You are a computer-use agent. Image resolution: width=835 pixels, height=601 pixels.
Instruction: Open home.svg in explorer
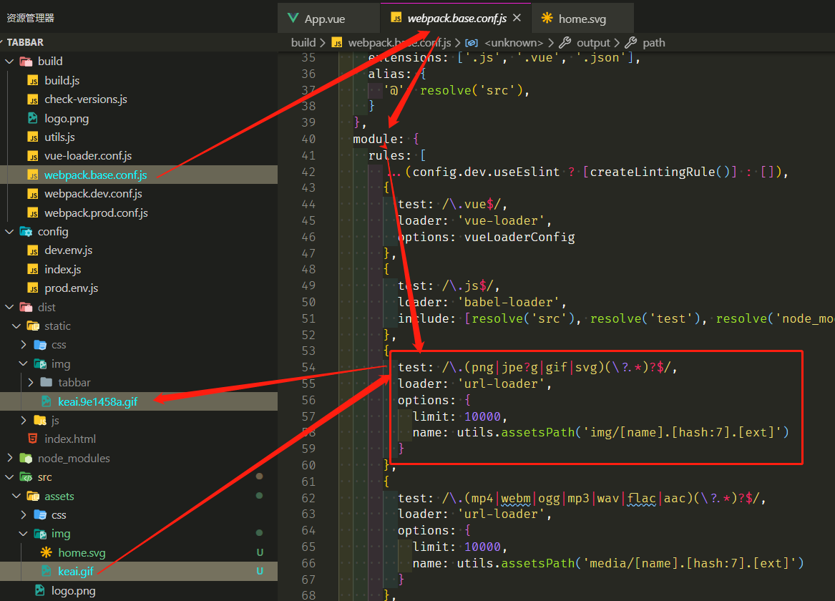(82, 552)
